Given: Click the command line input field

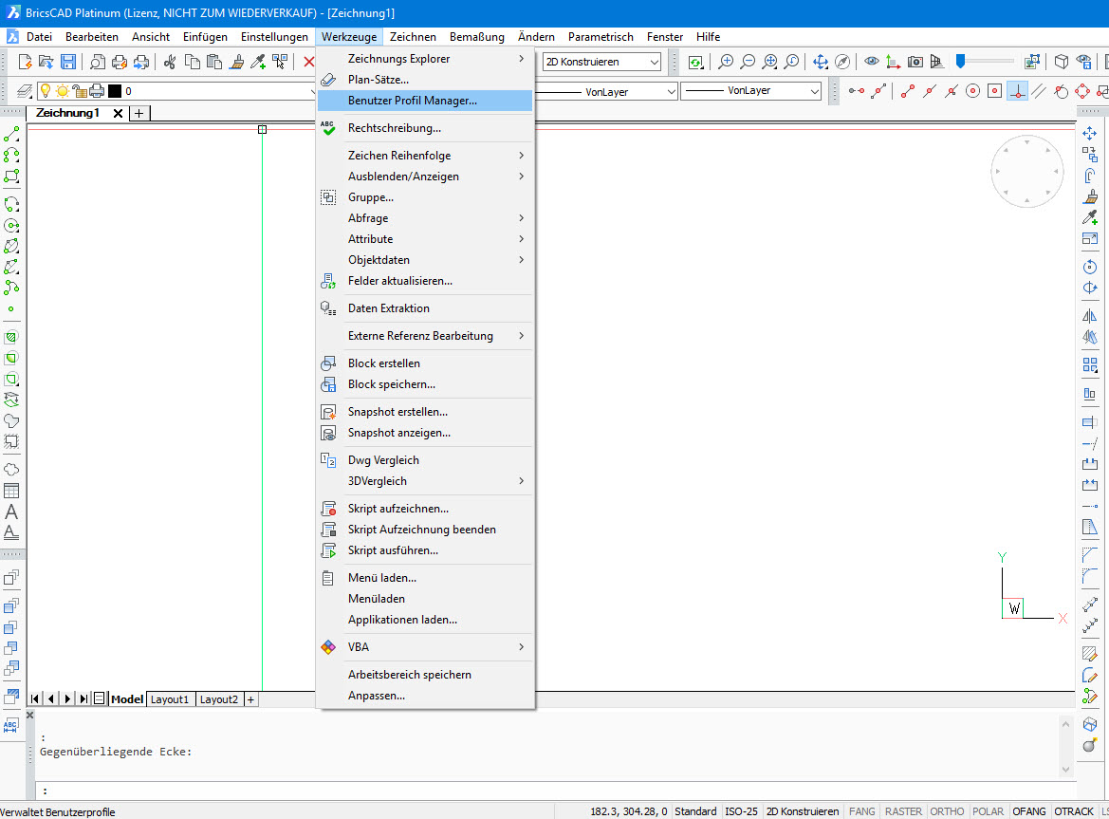Looking at the screenshot, I should click(x=550, y=791).
